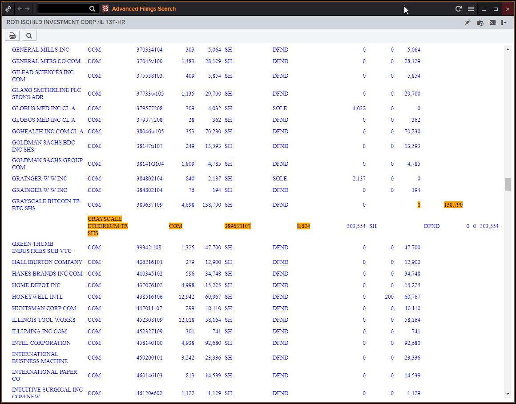This screenshot has width=516, height=404.
Task: Click the scrollbar down arrow
Action: click(x=508, y=393)
